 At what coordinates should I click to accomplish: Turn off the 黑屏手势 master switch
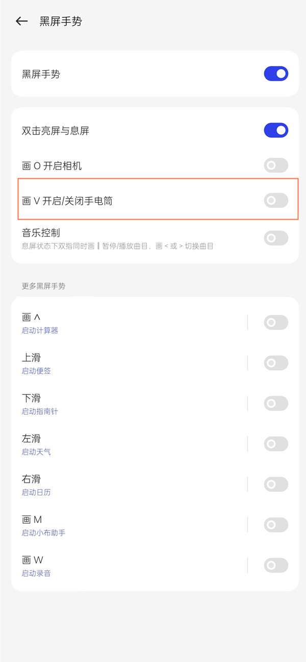276,74
